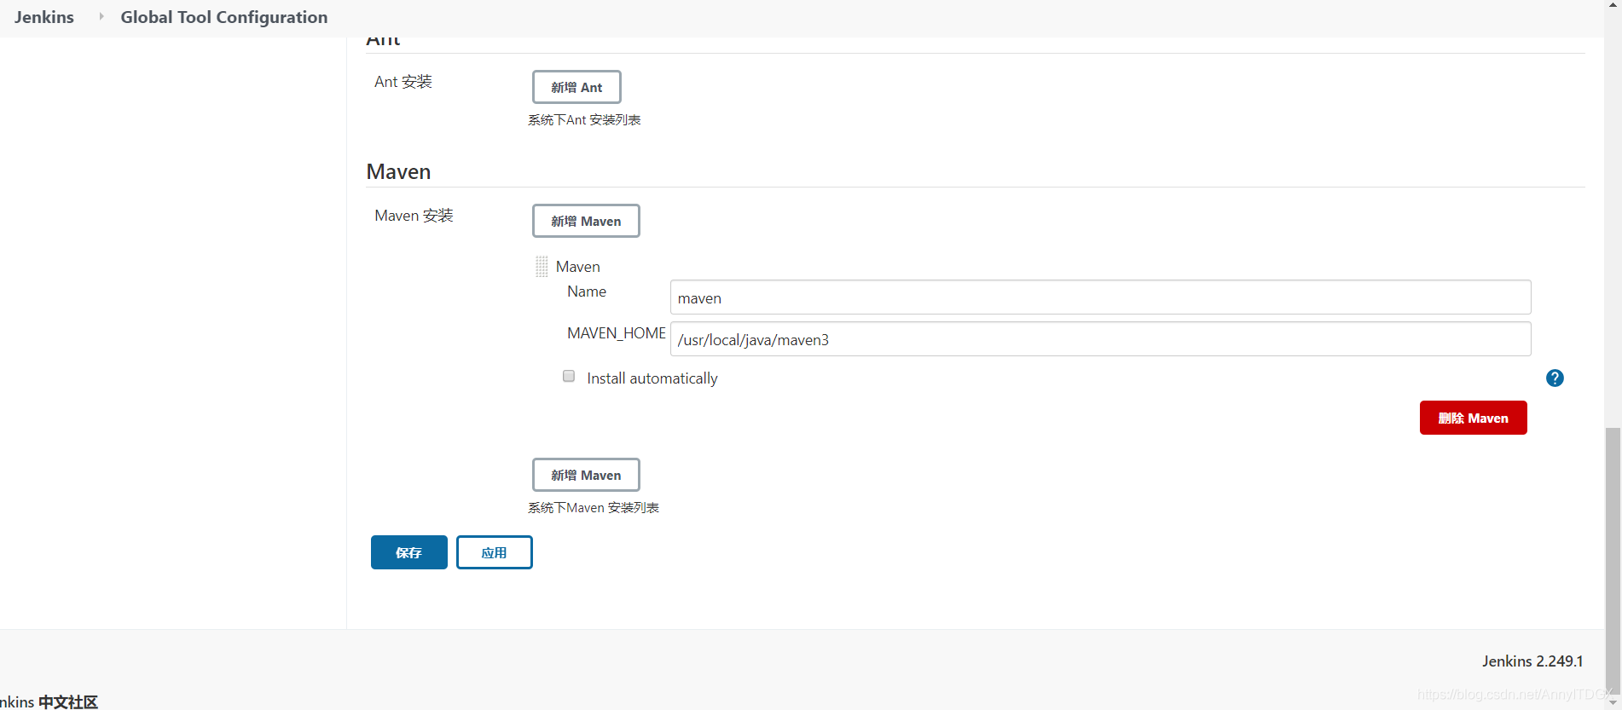
Task: Focus the MAVEN_HOME path field
Action: point(1100,339)
